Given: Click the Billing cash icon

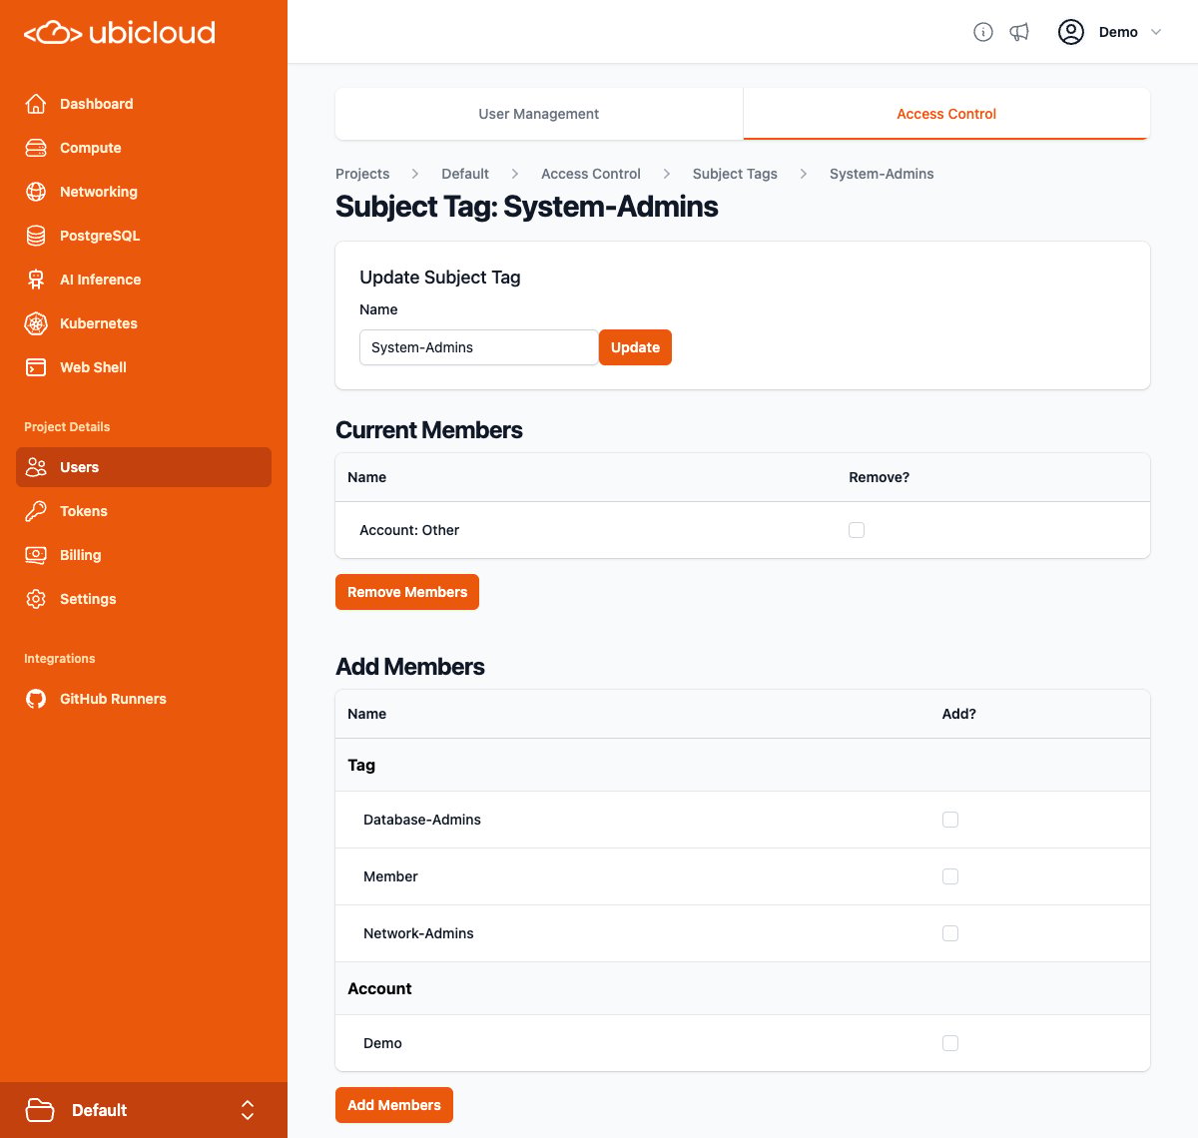Looking at the screenshot, I should point(36,555).
